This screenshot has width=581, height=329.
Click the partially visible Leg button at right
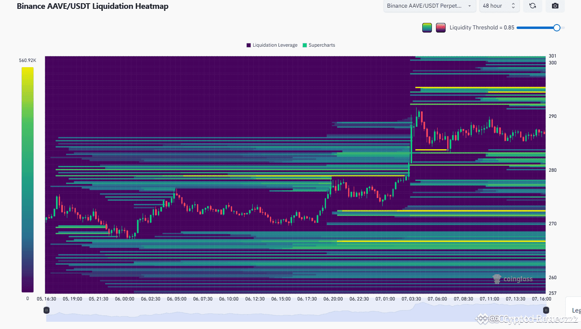click(x=576, y=310)
